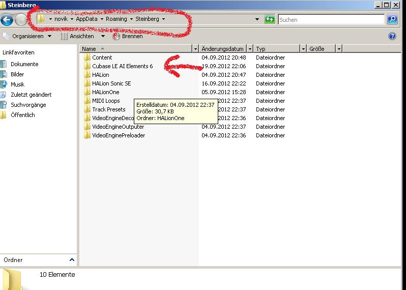Screen dimensions: 406x290
Task: Open Typ column filter dropdown arrow
Action: (x=303, y=49)
